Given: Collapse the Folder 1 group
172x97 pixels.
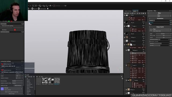Looking at the screenshot, I should point(127,26).
